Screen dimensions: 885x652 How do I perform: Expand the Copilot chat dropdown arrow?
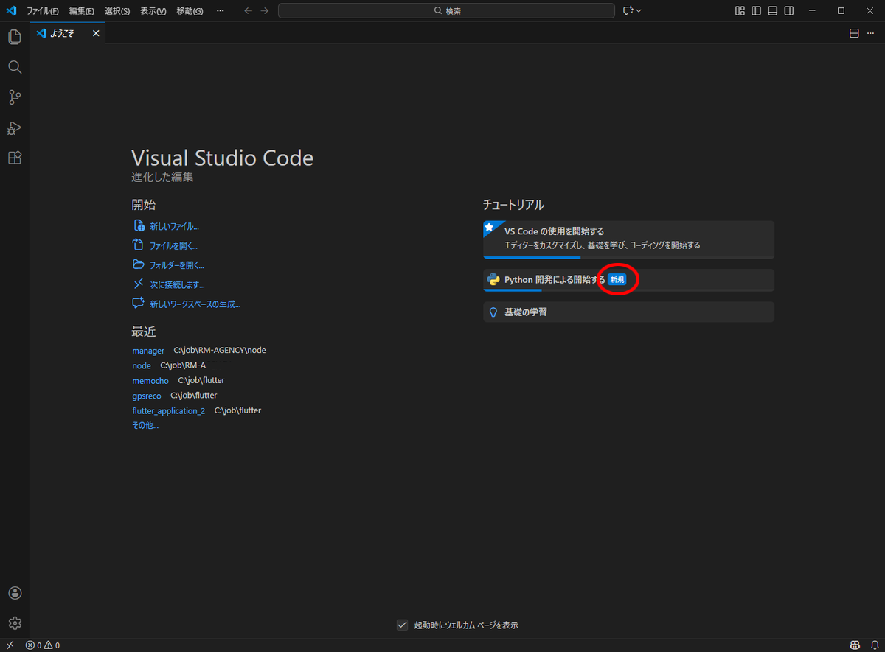639,10
